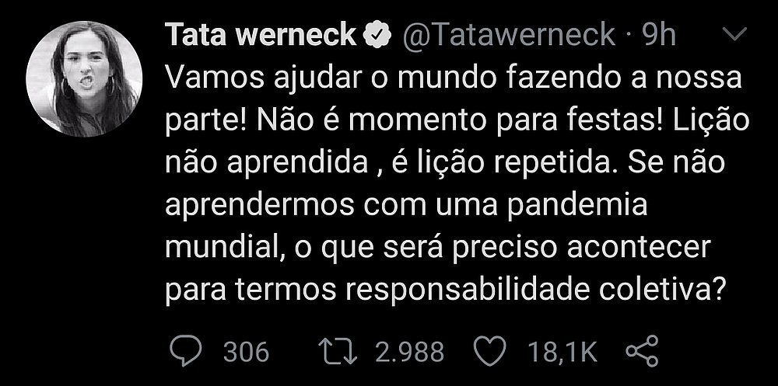The image size is (778, 386).
Task: Click the word pandemia in the tweet text
Action: coord(577,206)
